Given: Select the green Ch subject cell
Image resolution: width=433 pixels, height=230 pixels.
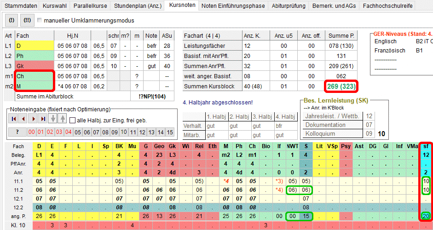Looking at the screenshot, I should [x=35, y=76].
